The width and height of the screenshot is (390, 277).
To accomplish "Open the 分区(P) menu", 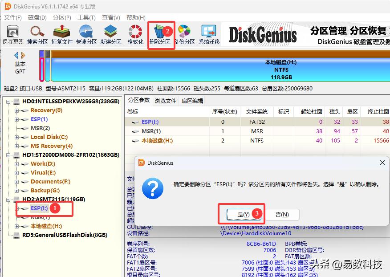I will click(62, 17).
